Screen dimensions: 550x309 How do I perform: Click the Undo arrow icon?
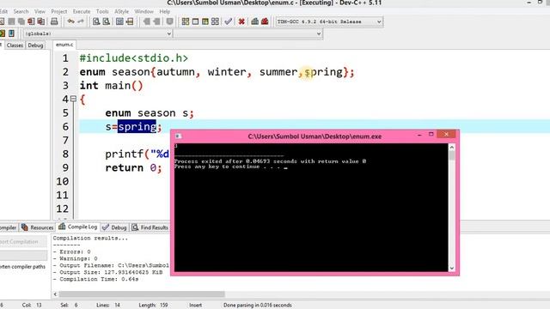[70, 21]
